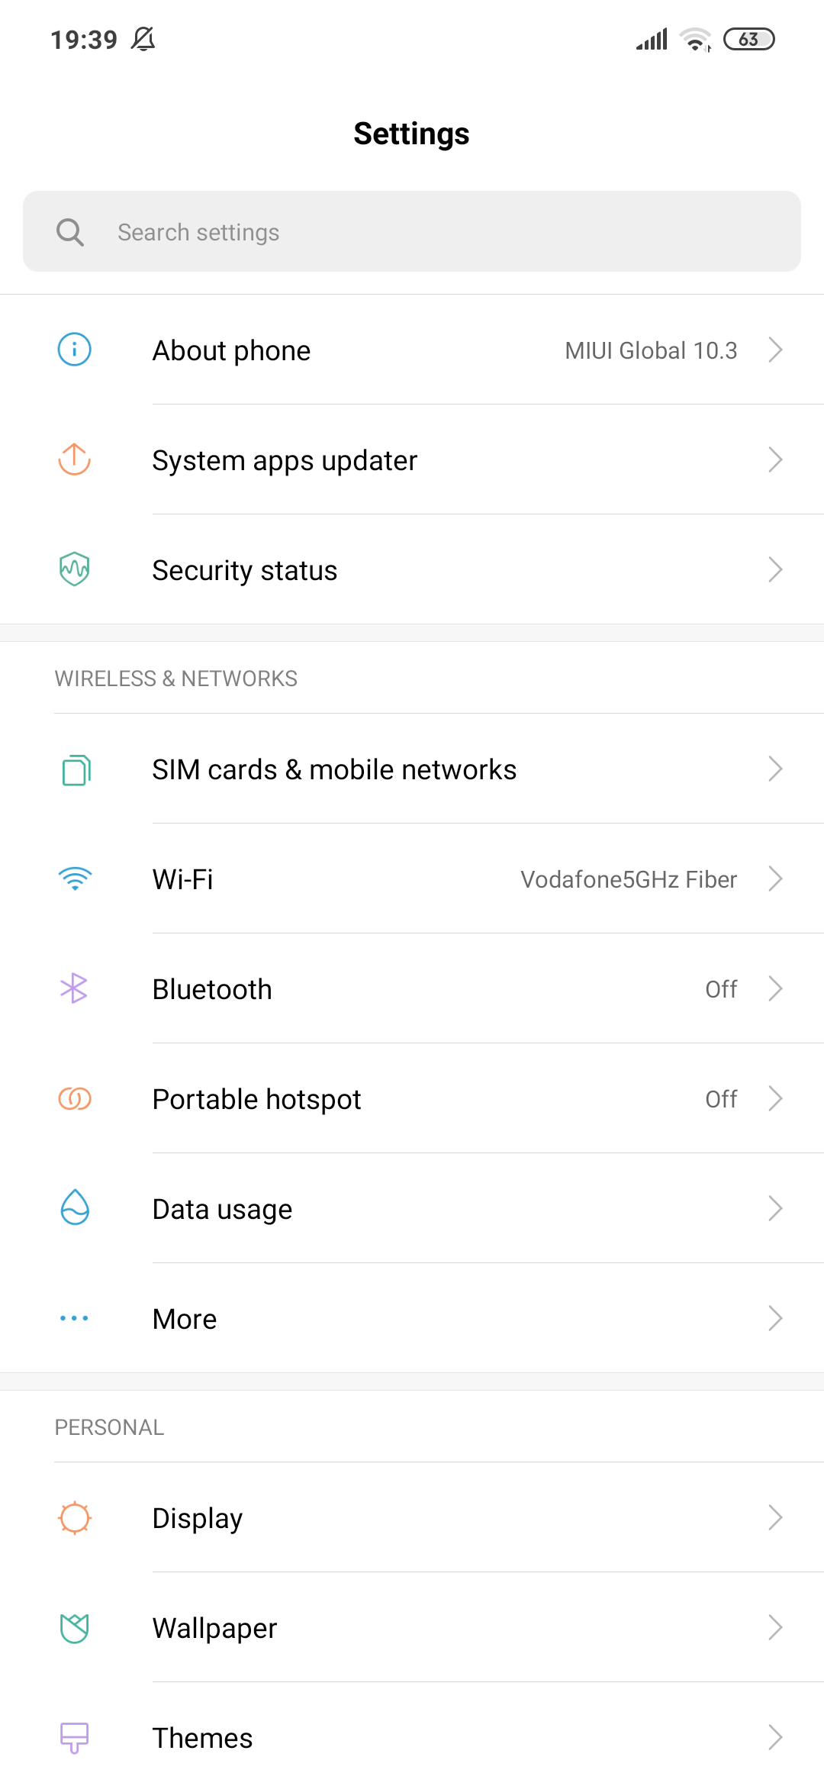Screen dimensions: 824x1786
Task: Tap the magnifier search icon
Action: coord(70,232)
